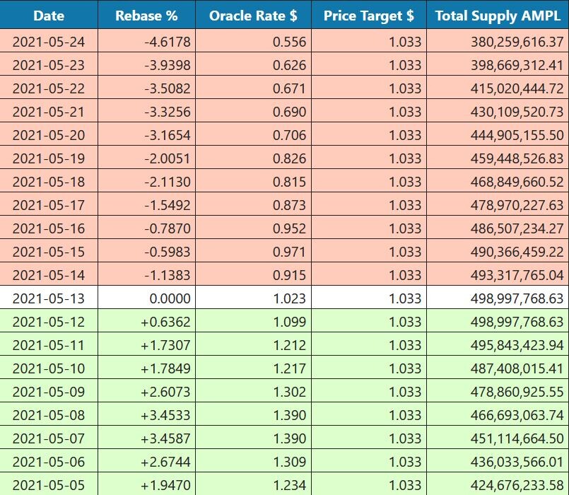Select date cell 2021-05-09
The width and height of the screenshot is (569, 495).
(49, 392)
